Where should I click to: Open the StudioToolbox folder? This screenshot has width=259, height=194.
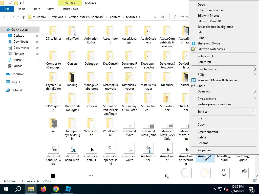click(167, 102)
